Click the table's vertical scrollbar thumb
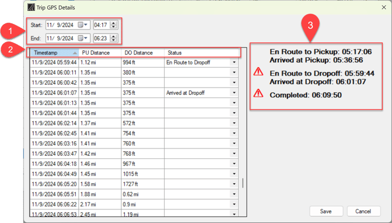 coord(243,183)
